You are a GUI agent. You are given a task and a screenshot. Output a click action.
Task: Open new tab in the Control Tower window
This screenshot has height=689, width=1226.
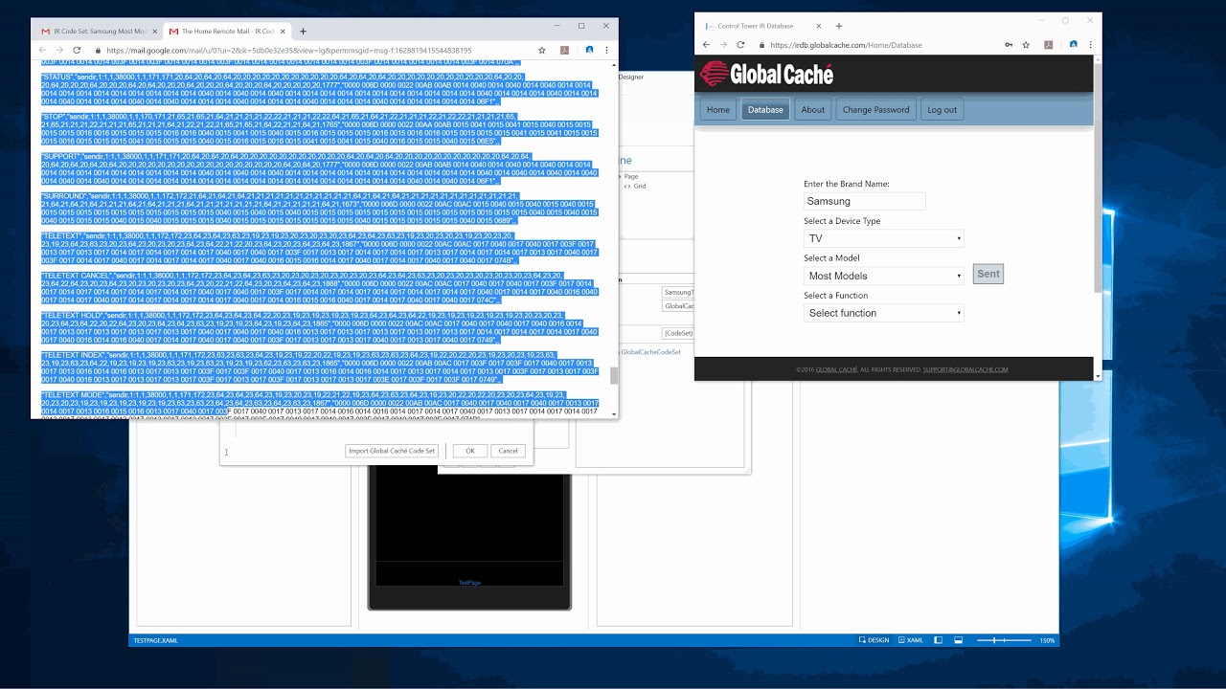tap(839, 26)
